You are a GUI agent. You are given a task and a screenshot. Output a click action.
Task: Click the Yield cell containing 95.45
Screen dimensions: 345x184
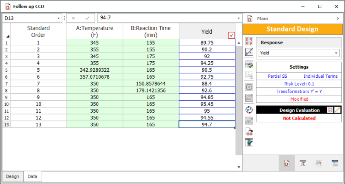[207, 104]
